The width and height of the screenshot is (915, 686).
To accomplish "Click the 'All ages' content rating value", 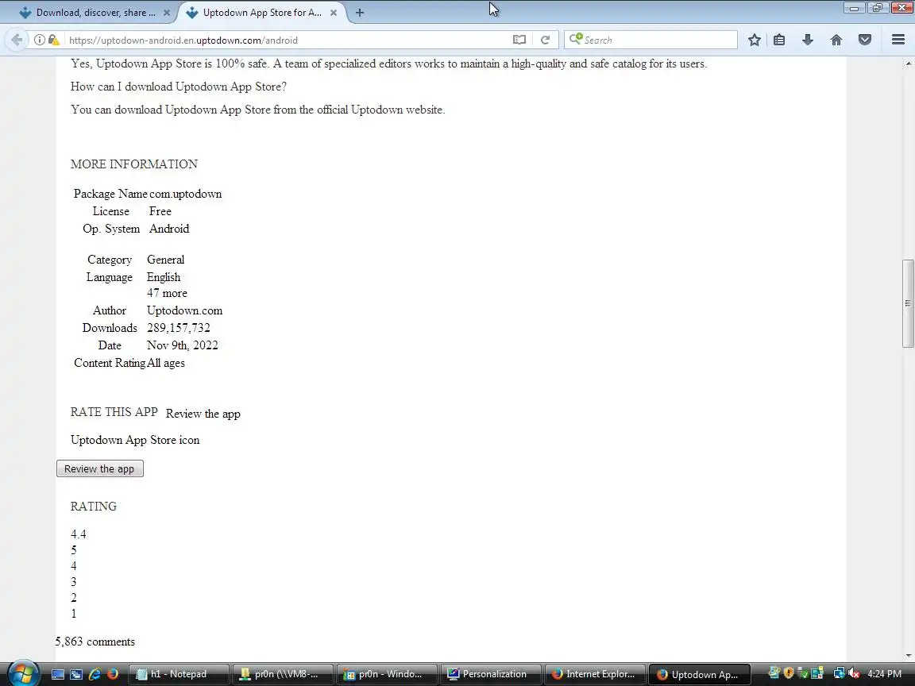I will point(166,363).
